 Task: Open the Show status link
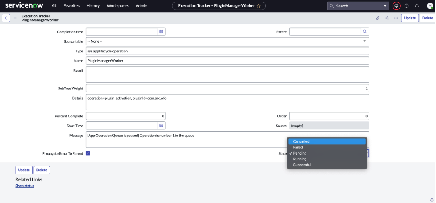coord(25,186)
